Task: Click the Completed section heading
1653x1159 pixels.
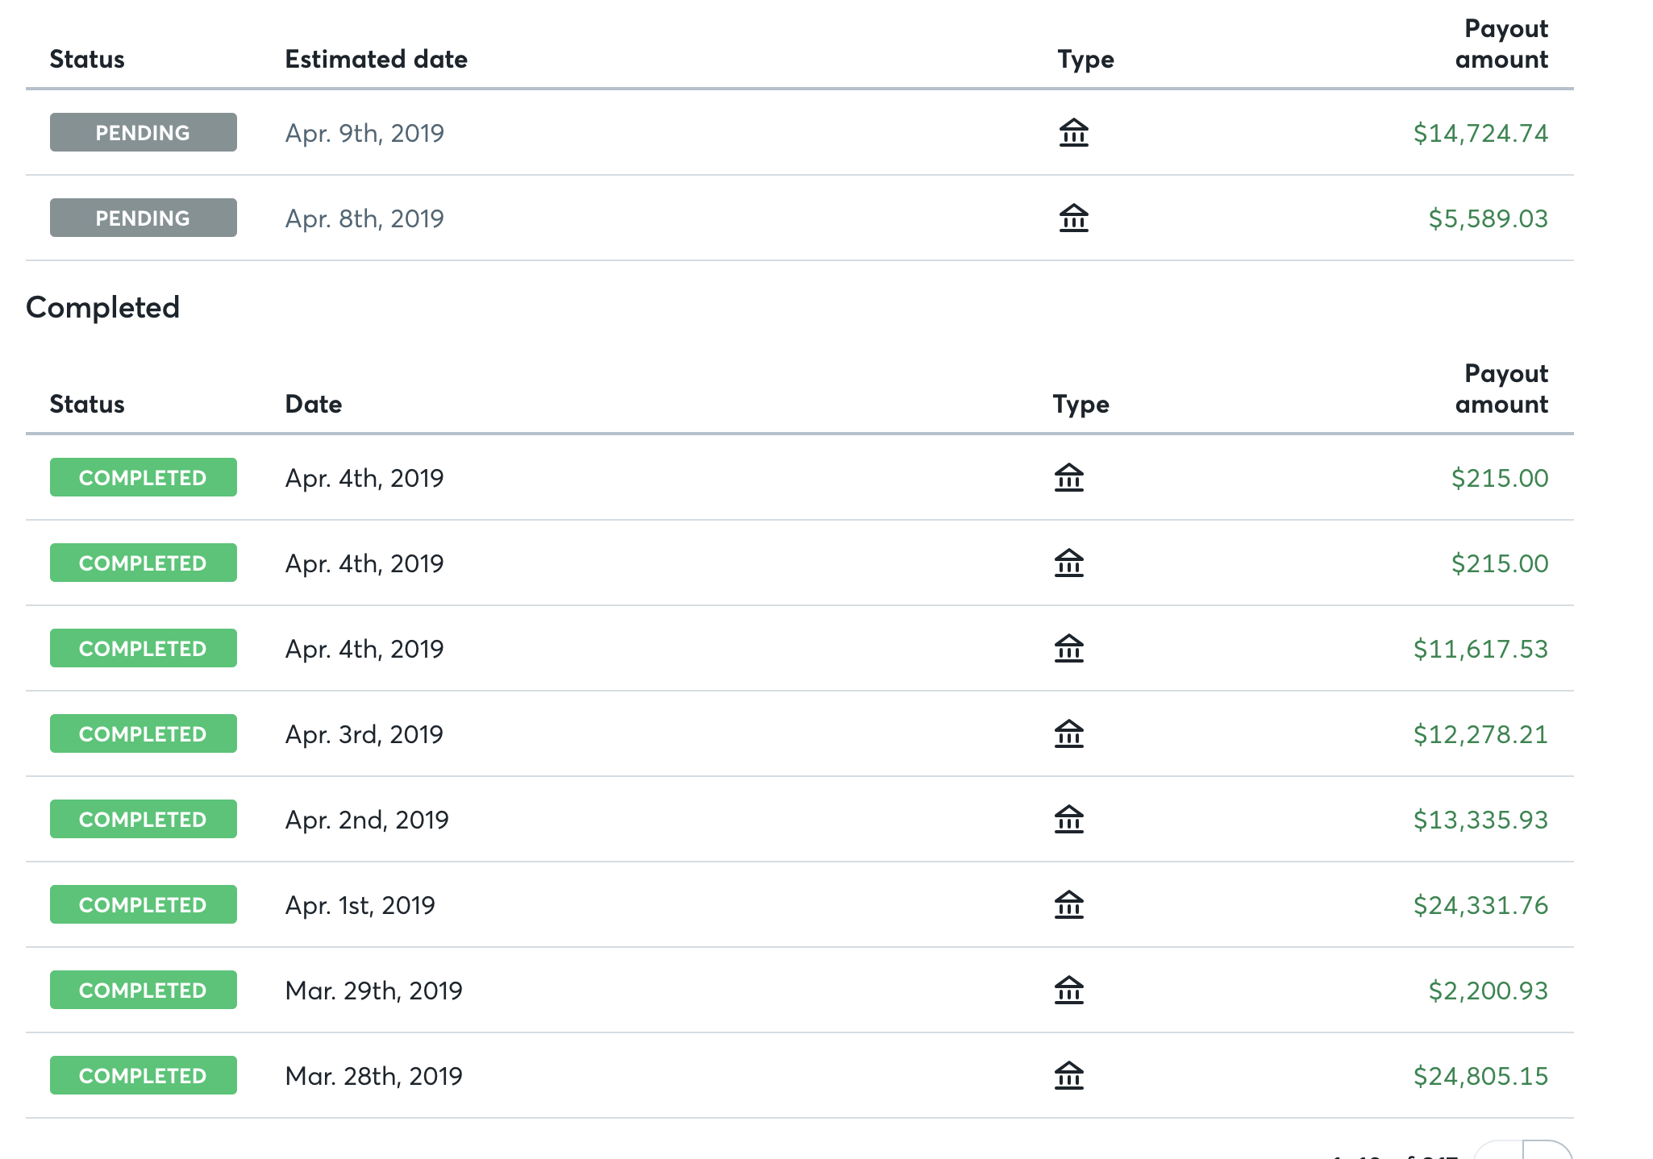Action: point(102,307)
